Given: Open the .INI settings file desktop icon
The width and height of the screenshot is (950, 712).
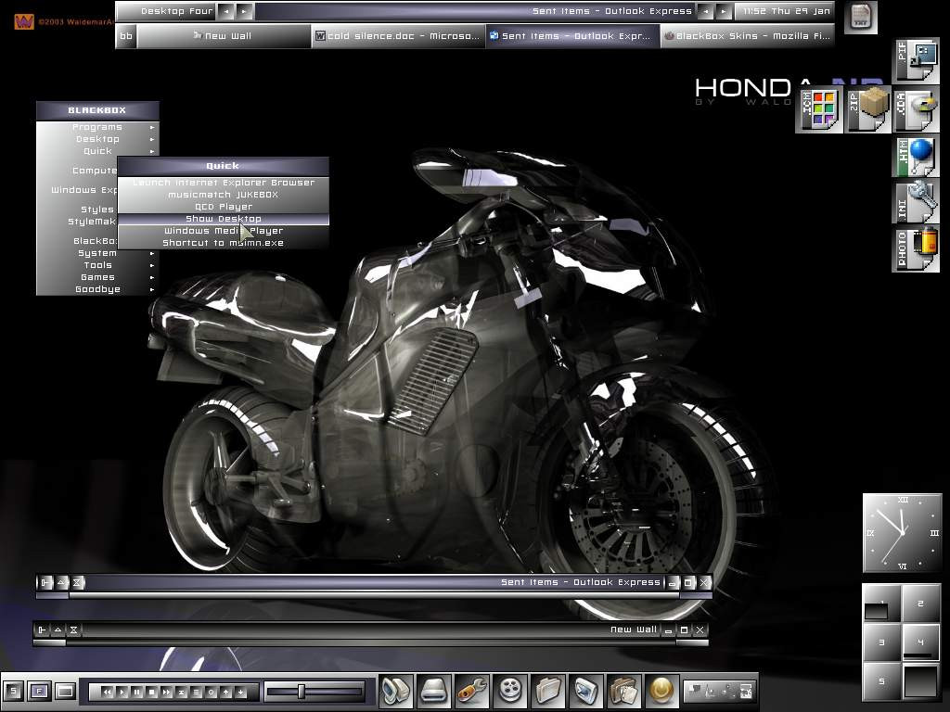Looking at the screenshot, I should pos(916,202).
